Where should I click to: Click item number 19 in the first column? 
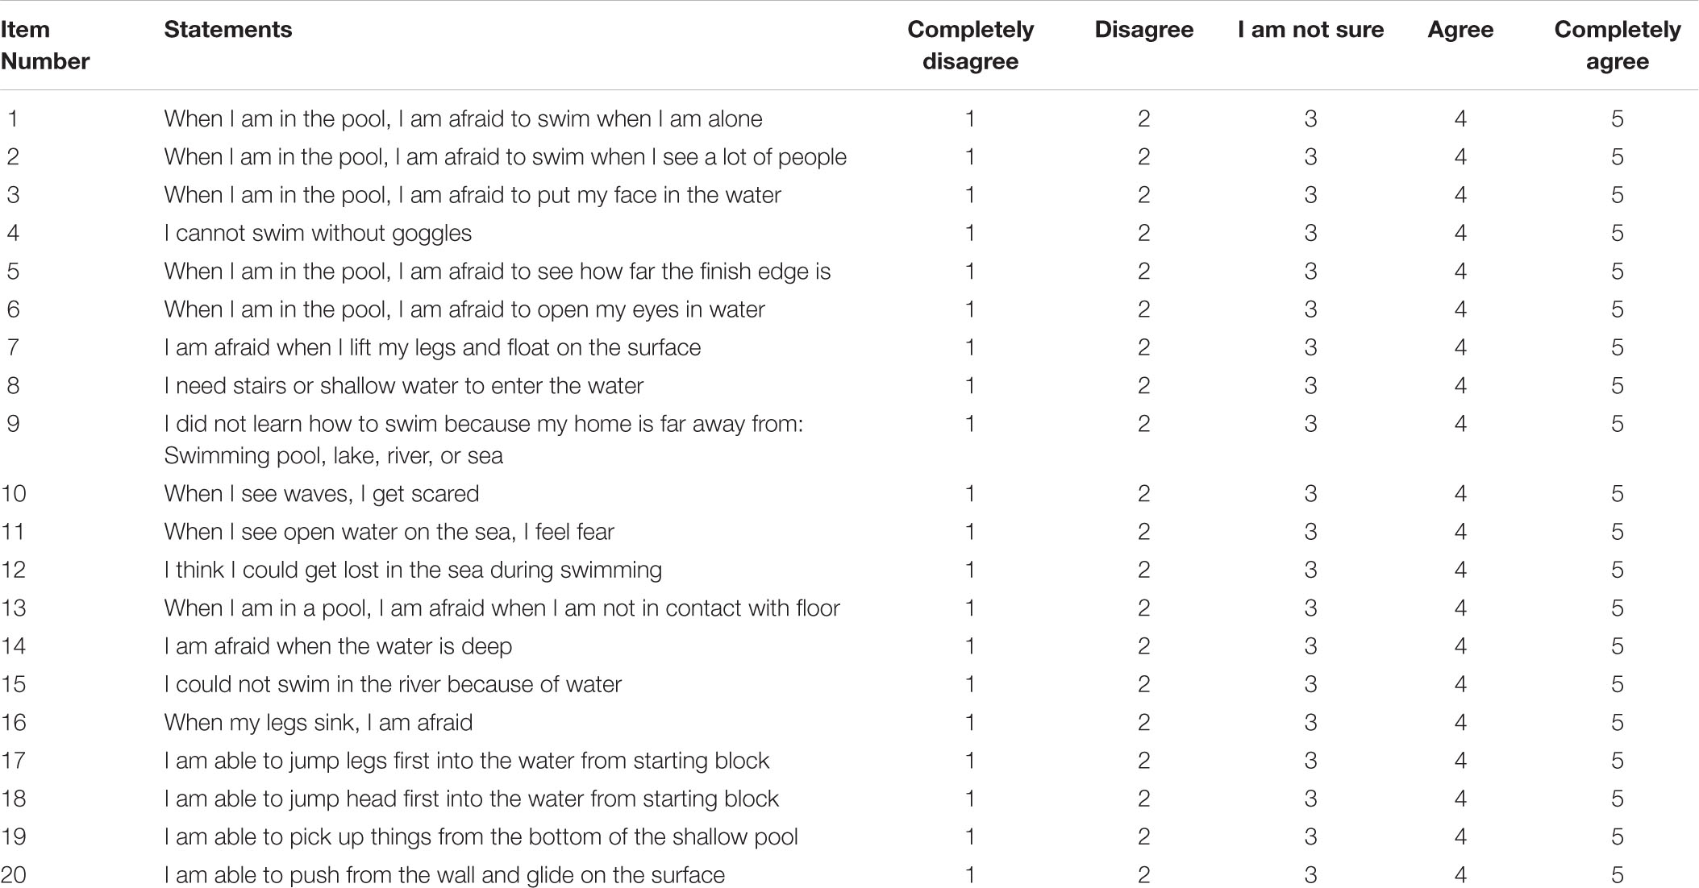[14, 837]
